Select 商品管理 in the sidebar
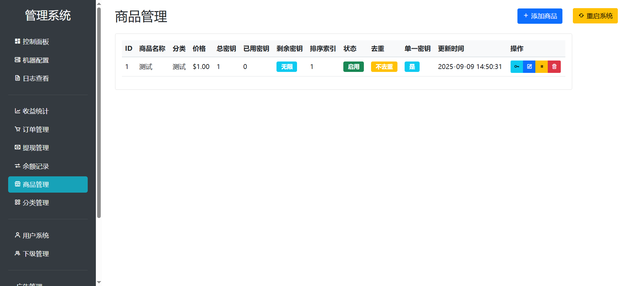The height and width of the screenshot is (286, 626). click(x=48, y=184)
